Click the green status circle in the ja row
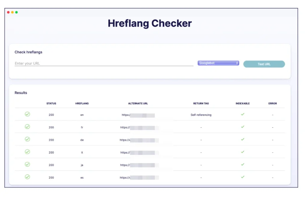 (27, 164)
